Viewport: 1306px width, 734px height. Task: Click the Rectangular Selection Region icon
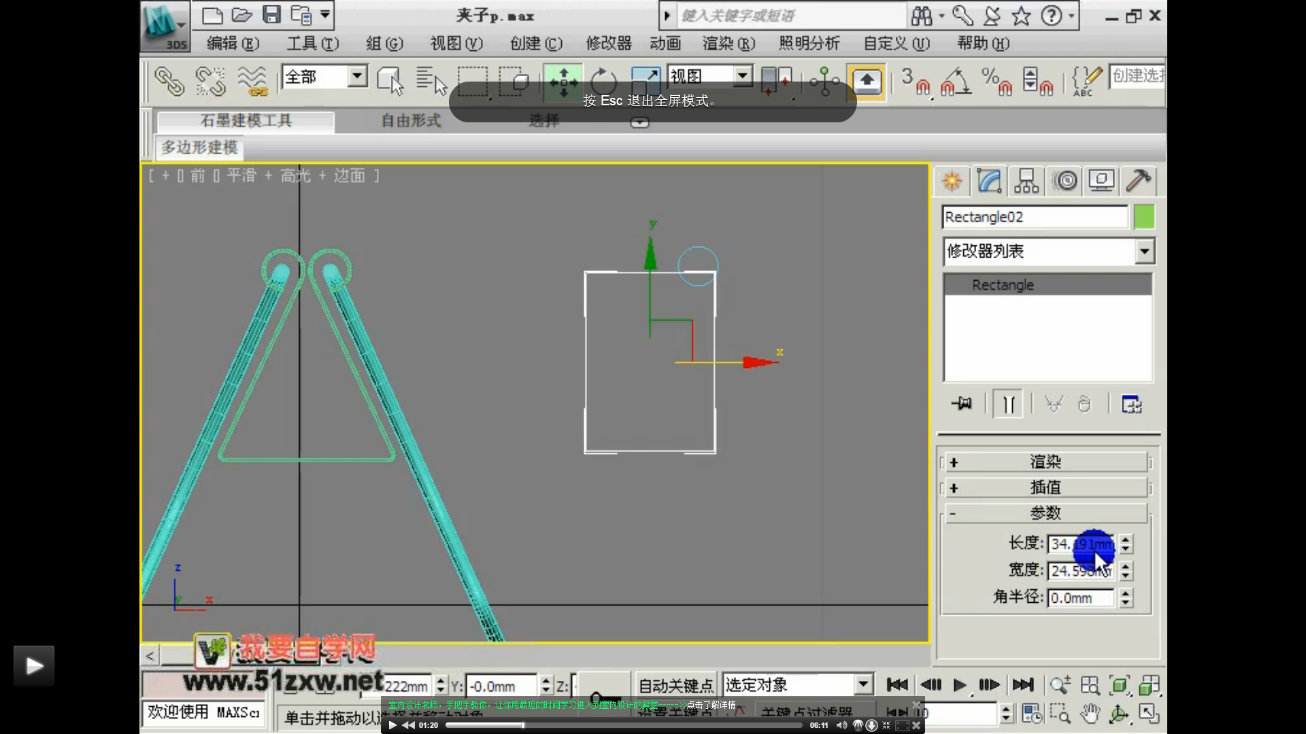[x=473, y=82]
